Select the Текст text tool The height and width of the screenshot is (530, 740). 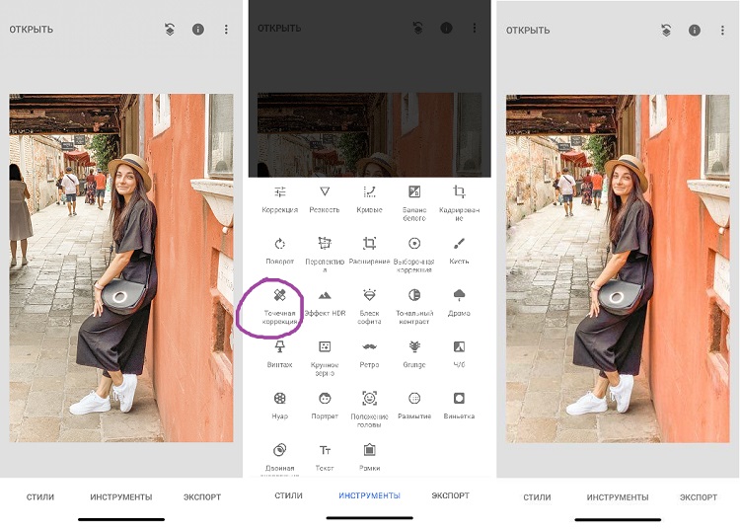click(x=325, y=458)
